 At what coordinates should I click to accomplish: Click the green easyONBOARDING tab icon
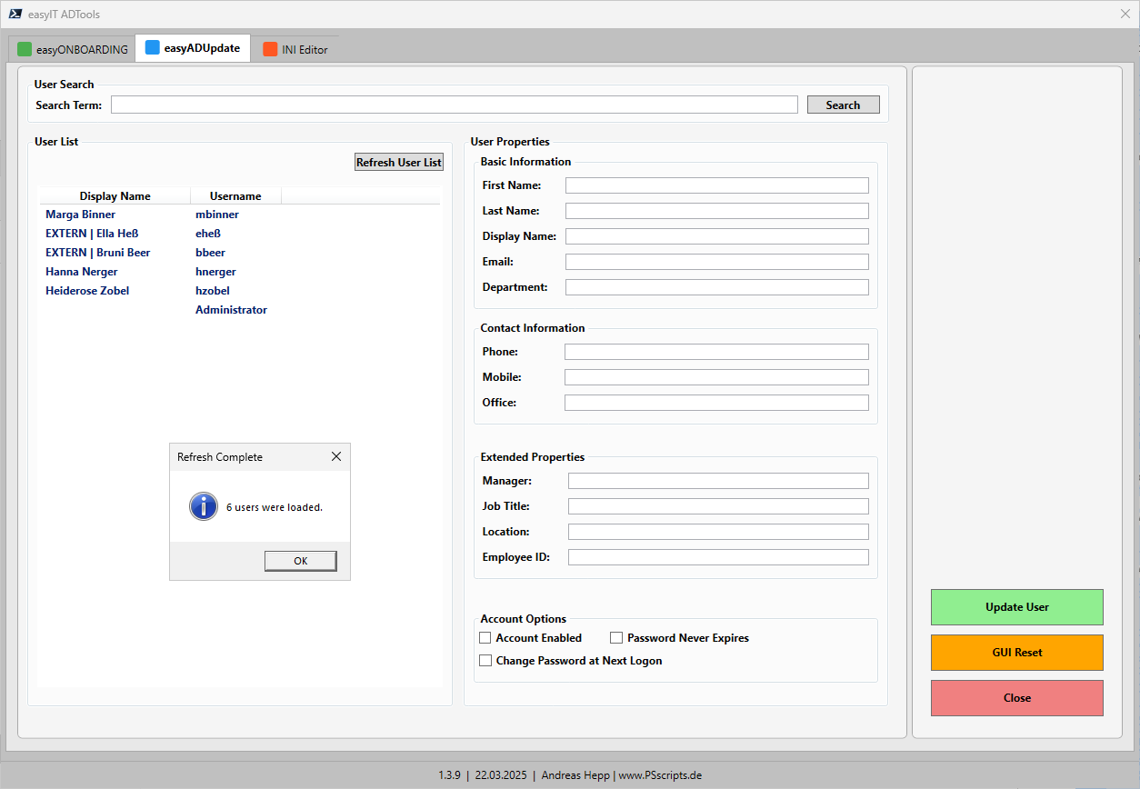23,48
